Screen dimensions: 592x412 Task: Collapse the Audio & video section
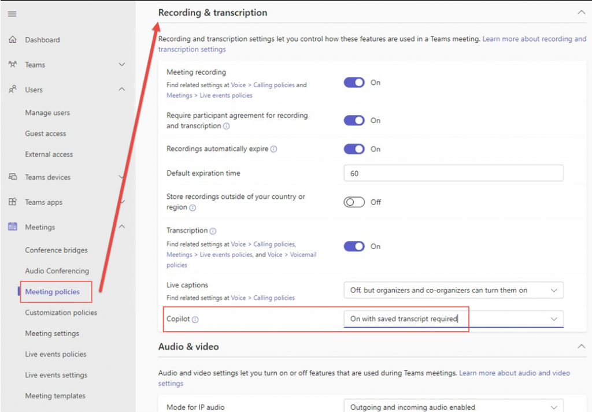coord(582,346)
